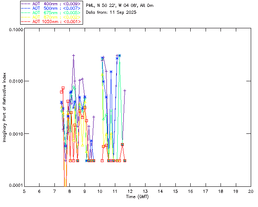Viewport: 258px width, 207px height.
Task: Click the x-axis tick label 5
Action: click(24, 191)
